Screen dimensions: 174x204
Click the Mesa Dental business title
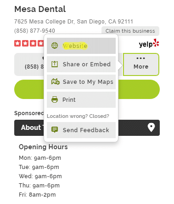pos(40,9)
